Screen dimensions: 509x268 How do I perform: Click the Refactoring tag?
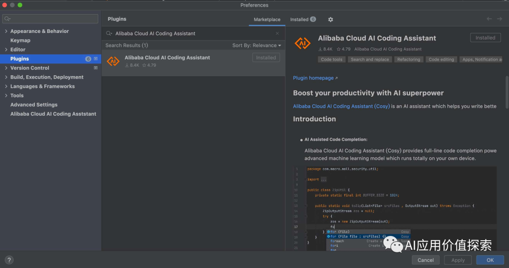click(408, 60)
